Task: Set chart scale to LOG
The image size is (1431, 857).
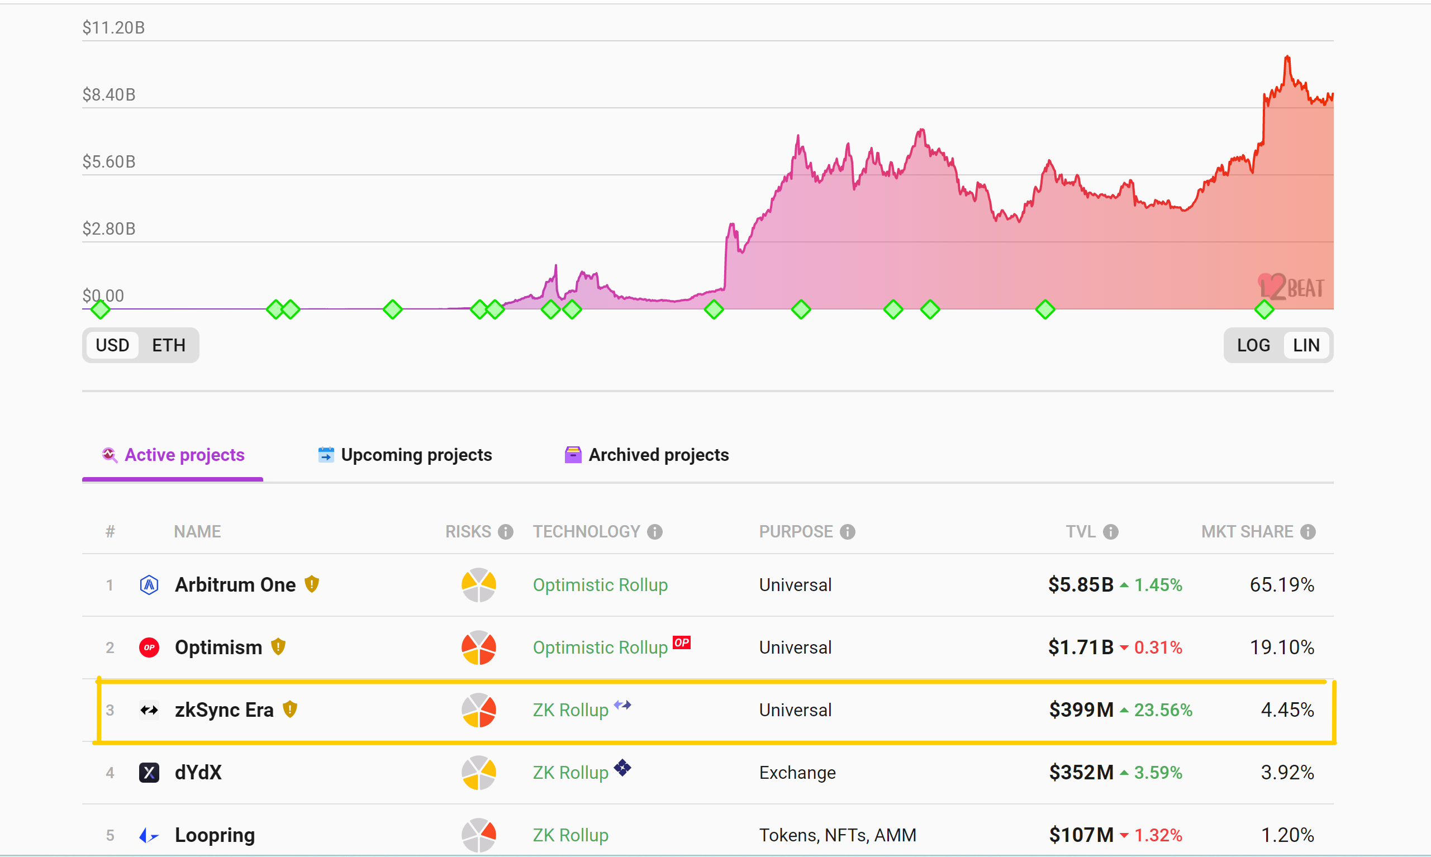Action: [1254, 345]
